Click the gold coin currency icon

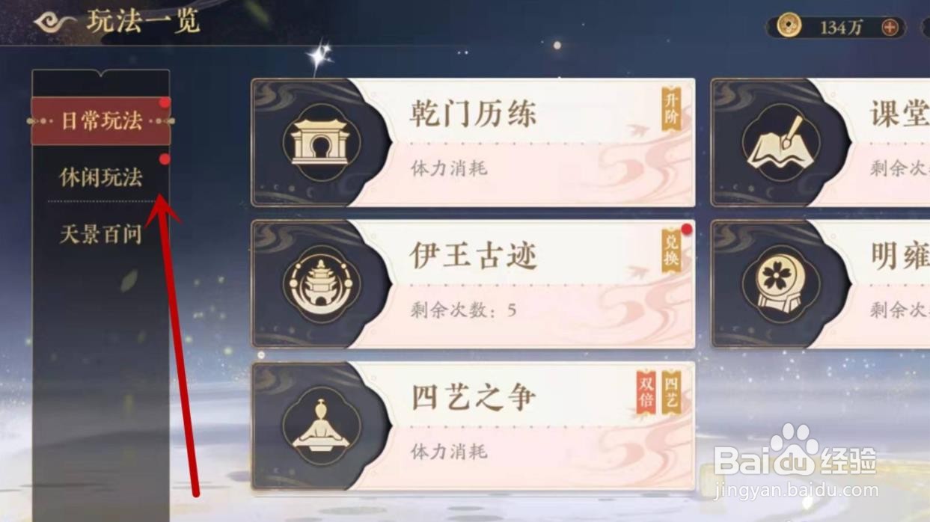(x=789, y=27)
